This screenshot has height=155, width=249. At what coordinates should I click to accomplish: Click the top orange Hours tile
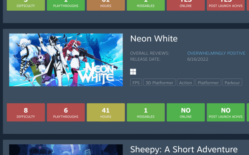click(106, 5)
